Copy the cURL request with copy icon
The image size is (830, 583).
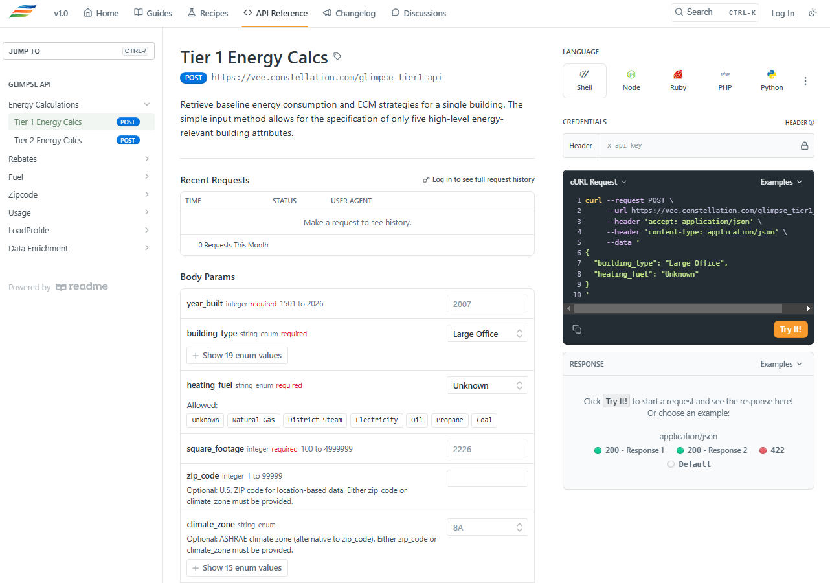coord(577,329)
